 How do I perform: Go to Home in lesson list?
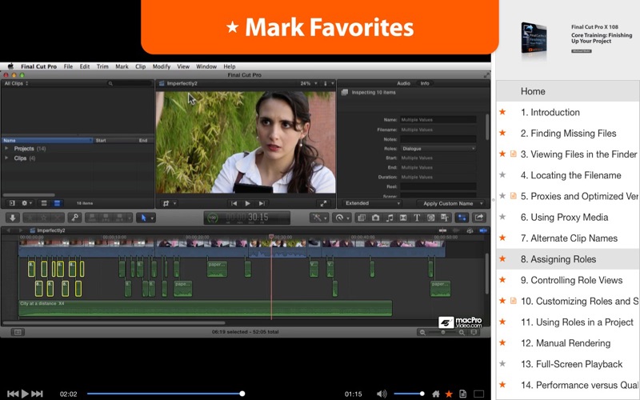(568, 91)
